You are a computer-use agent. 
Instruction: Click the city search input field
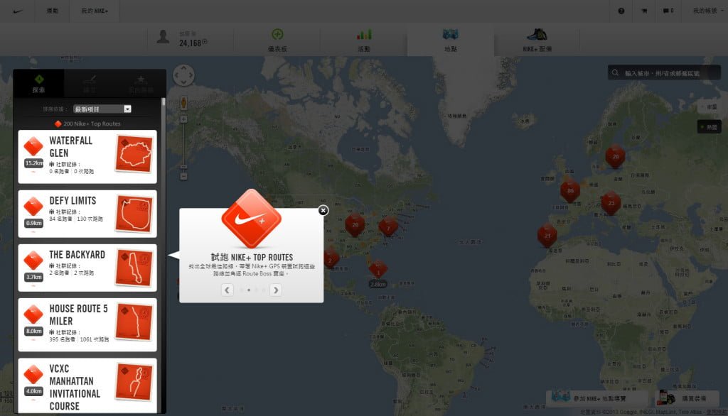667,73
